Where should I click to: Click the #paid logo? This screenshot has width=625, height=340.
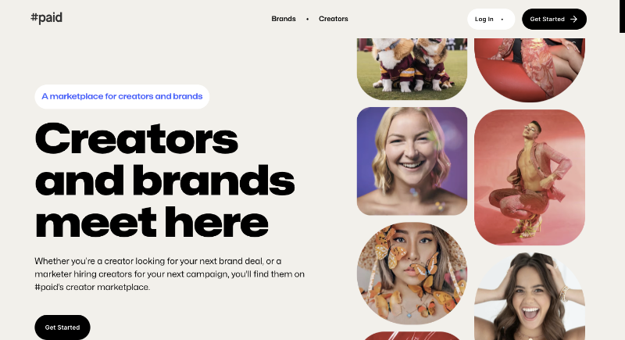47,18
